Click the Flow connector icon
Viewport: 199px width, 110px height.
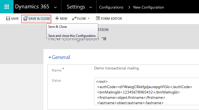tap(74, 19)
